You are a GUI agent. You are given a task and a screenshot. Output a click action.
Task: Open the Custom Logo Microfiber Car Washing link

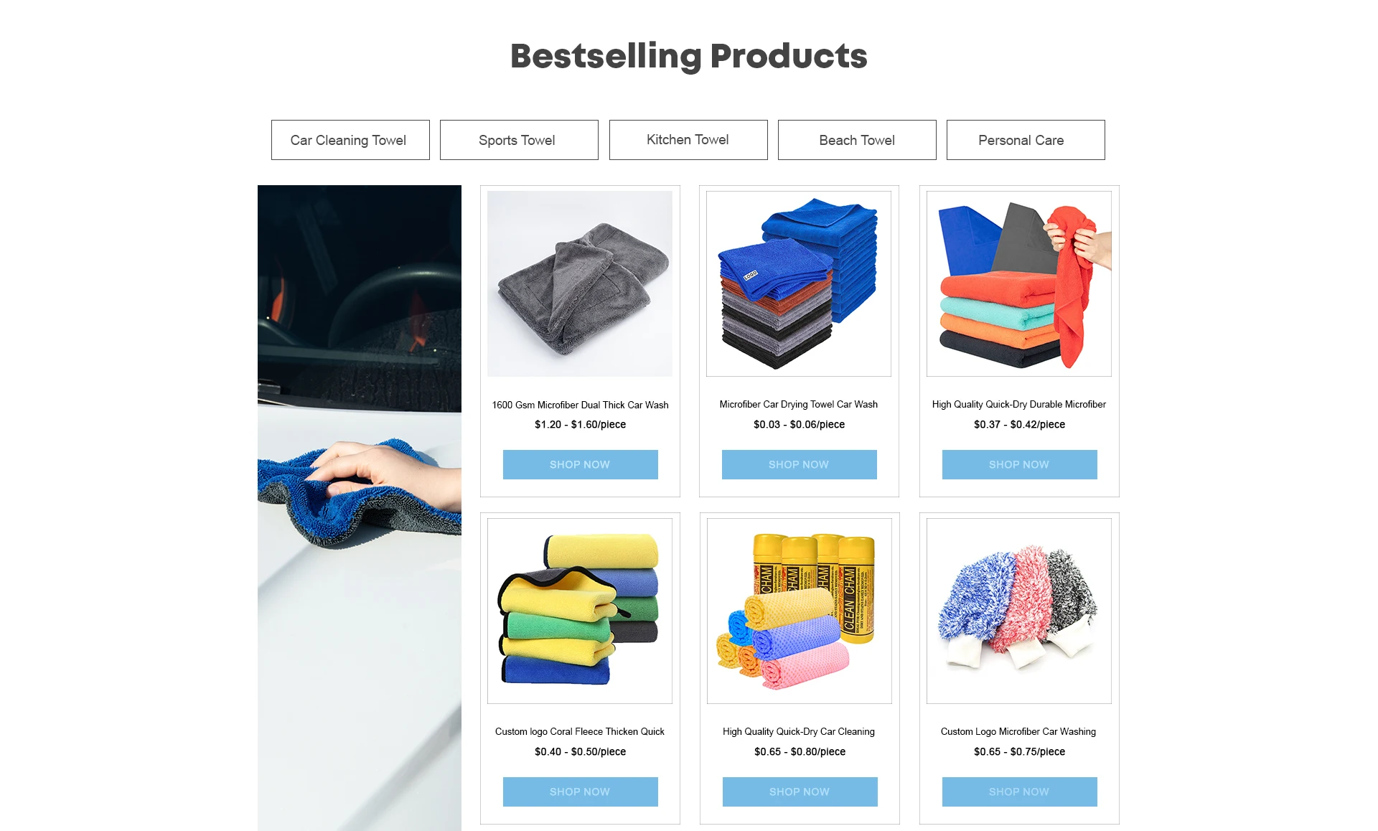pos(1018,732)
